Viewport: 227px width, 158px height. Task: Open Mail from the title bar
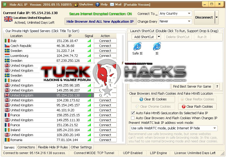coord(116,4)
